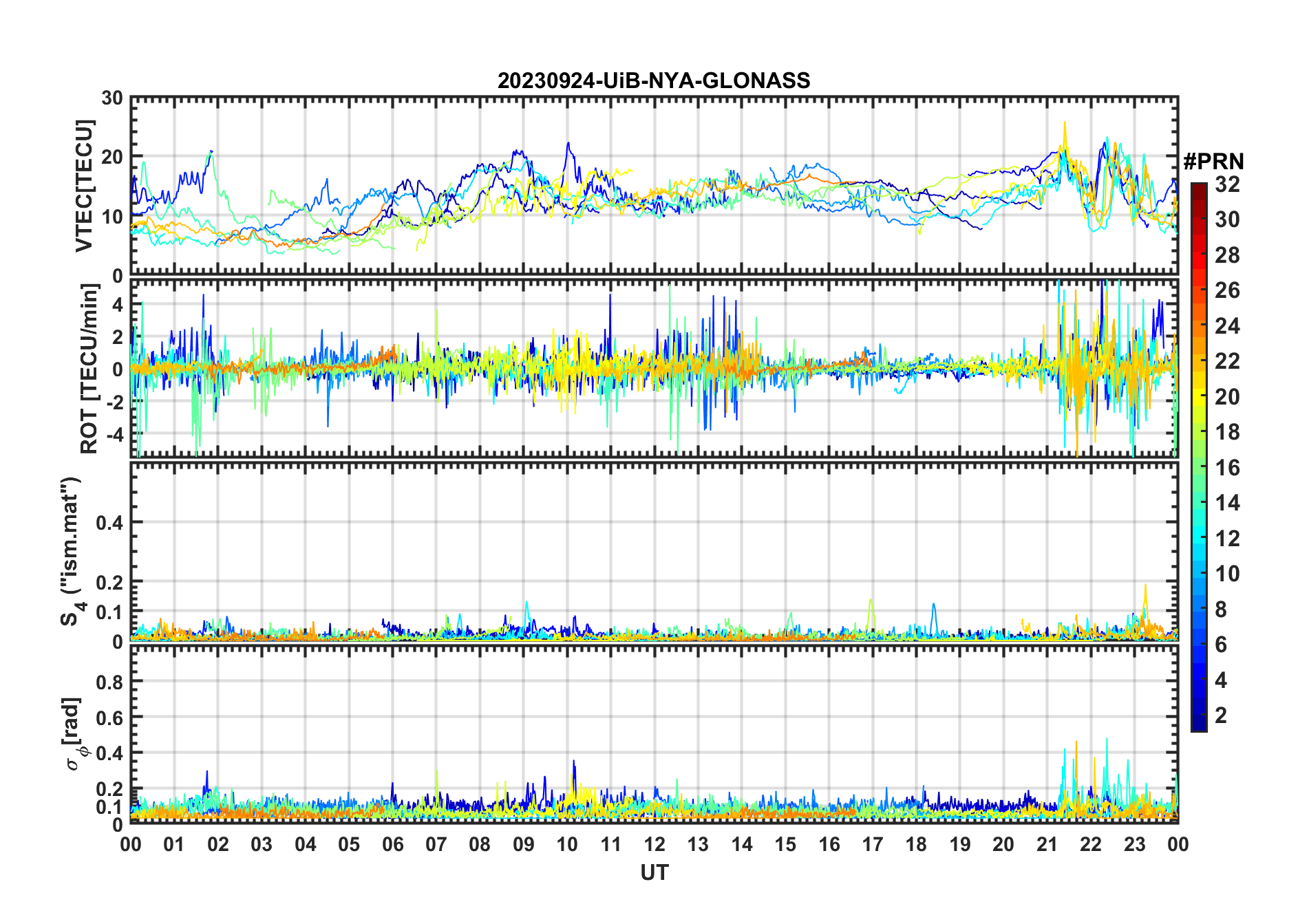Click UT axis tick label 20
1309x915 pixels.
1003,844
